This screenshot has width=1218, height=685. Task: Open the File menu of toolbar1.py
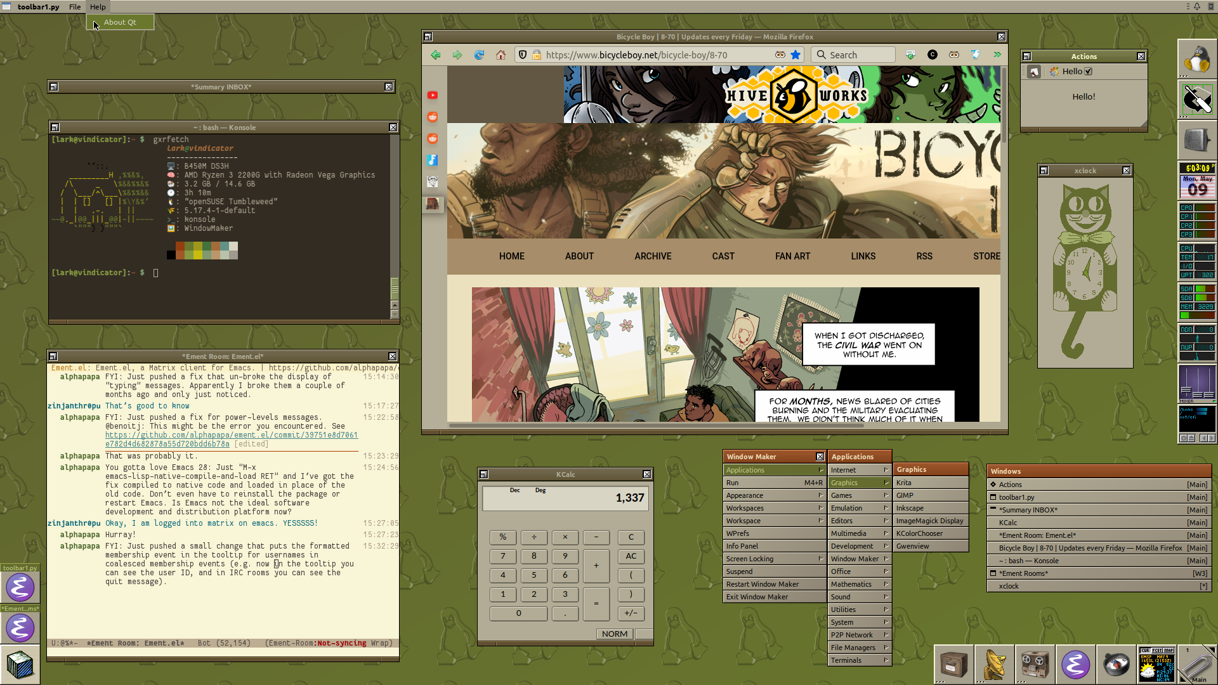pyautogui.click(x=75, y=7)
